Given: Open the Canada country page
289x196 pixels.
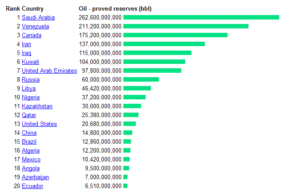Looking at the screenshot, I should coord(32,35).
